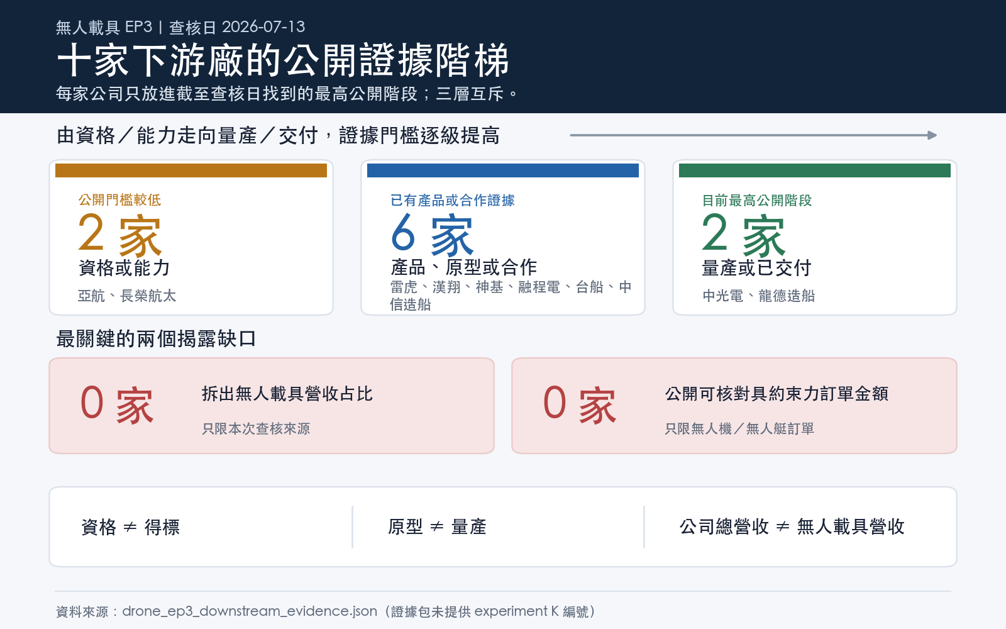Click the text 資格或能力
This screenshot has height=629, width=1006.
pos(124,268)
